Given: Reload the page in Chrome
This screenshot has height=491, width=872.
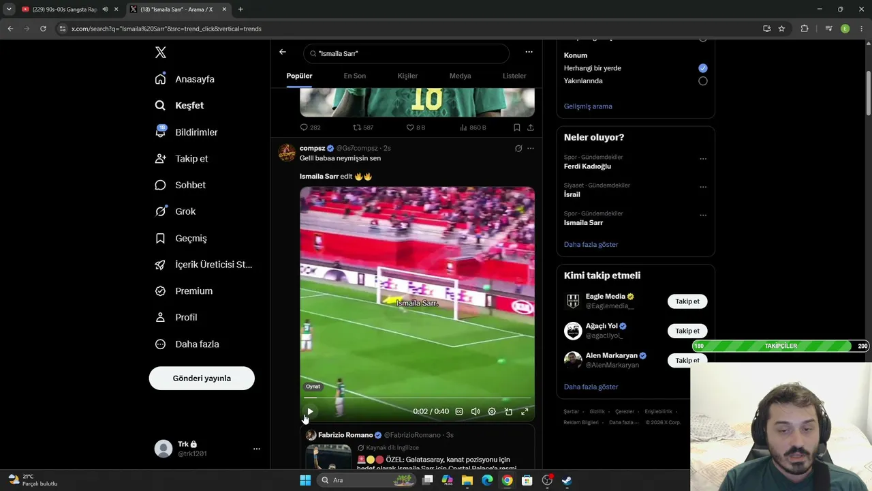Looking at the screenshot, I should click(x=43, y=29).
